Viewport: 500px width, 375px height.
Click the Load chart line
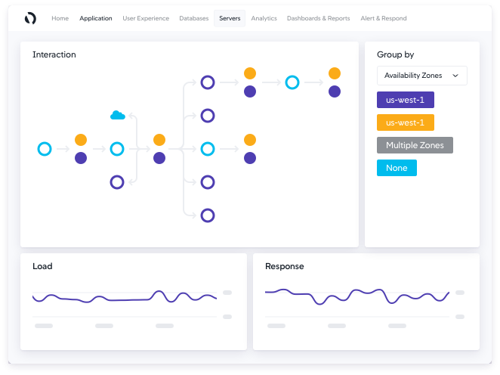click(125, 299)
